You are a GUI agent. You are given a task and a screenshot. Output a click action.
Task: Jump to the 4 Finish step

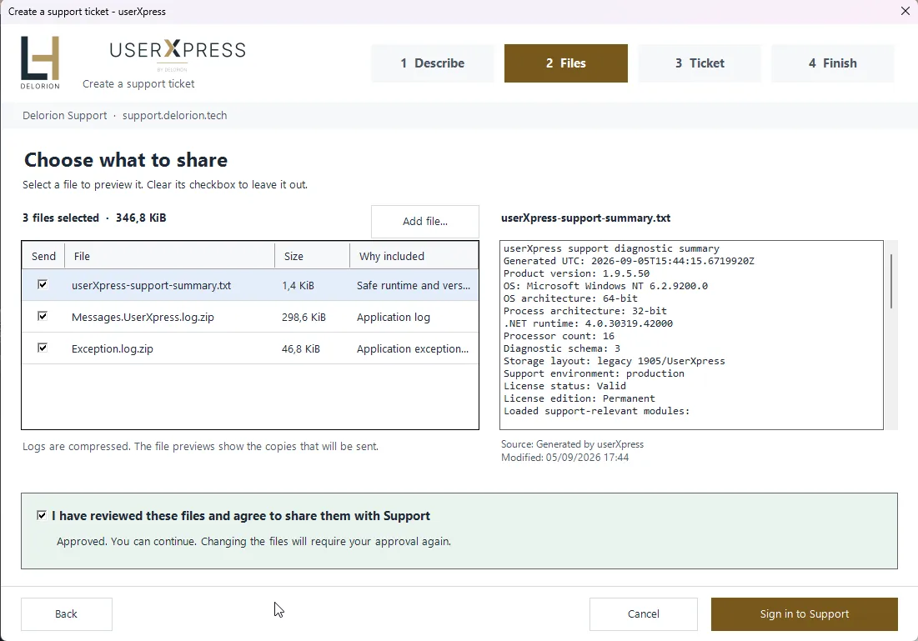[x=832, y=63]
